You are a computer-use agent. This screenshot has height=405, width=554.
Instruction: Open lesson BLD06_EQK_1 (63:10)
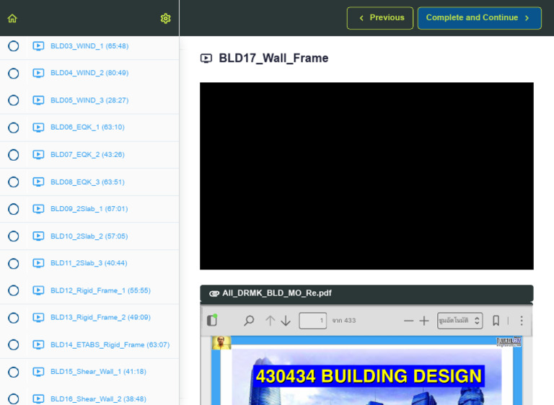point(87,127)
